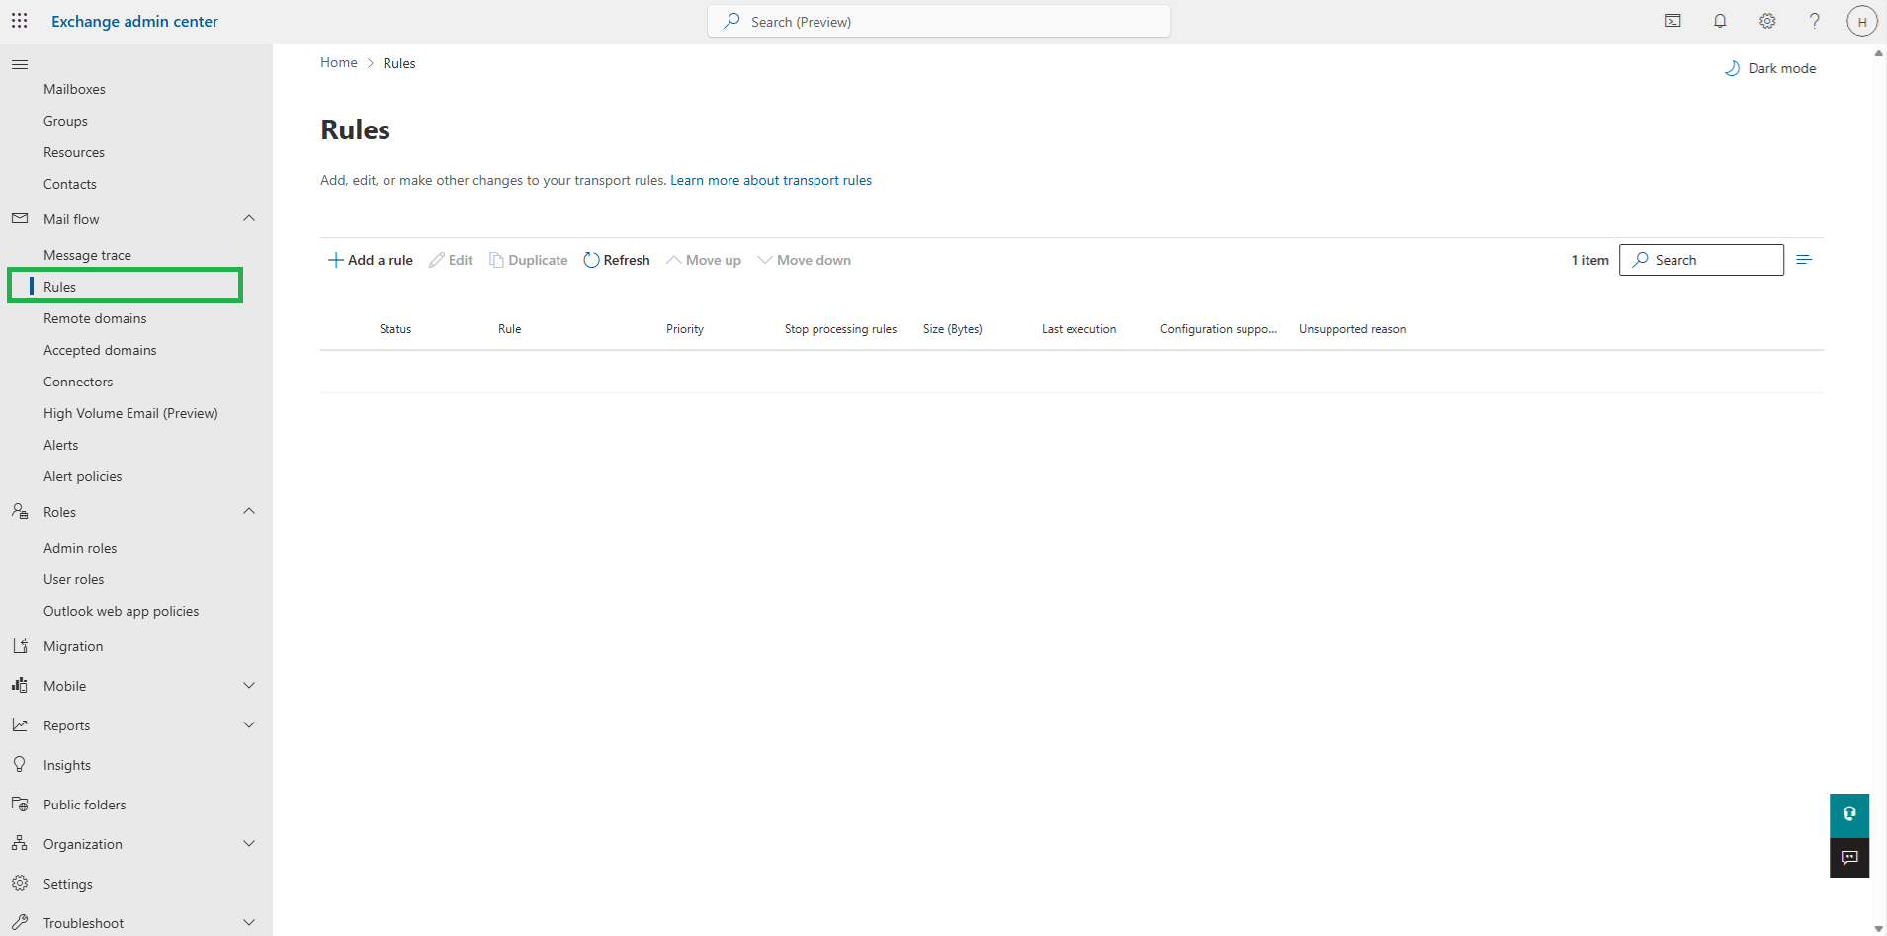Click the scroll down arrow of page scrollbar
This screenshot has height=936, width=1887.
tap(1878, 929)
